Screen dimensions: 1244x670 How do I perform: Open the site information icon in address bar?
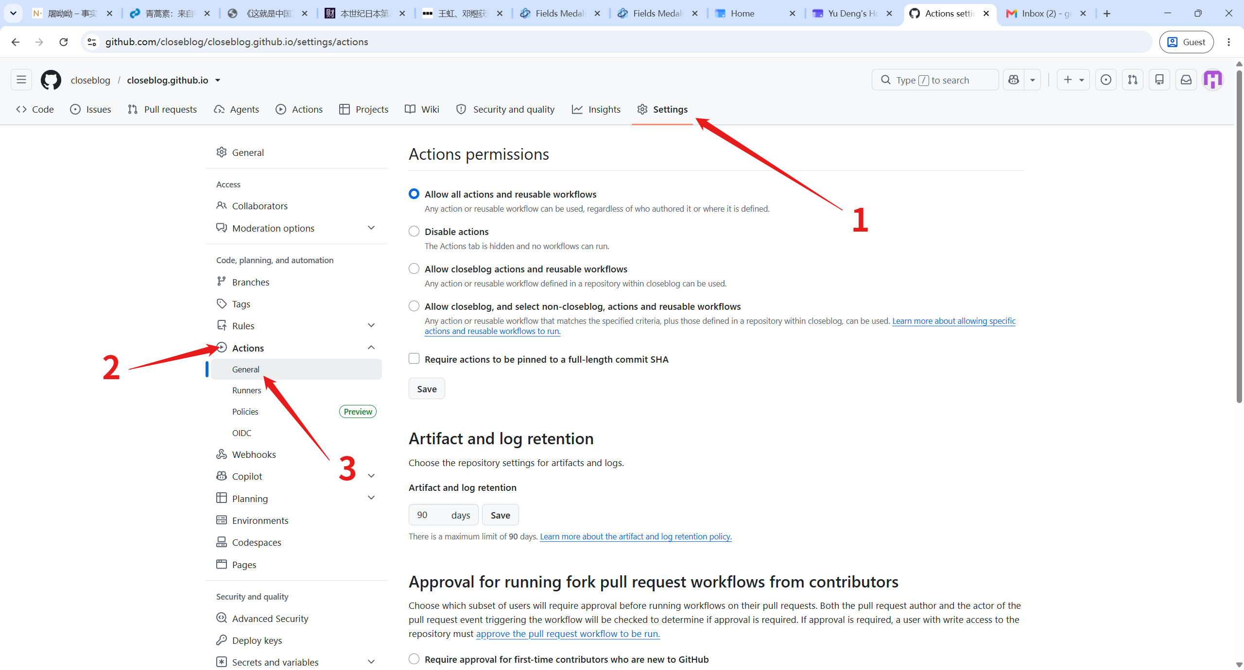(x=92, y=42)
